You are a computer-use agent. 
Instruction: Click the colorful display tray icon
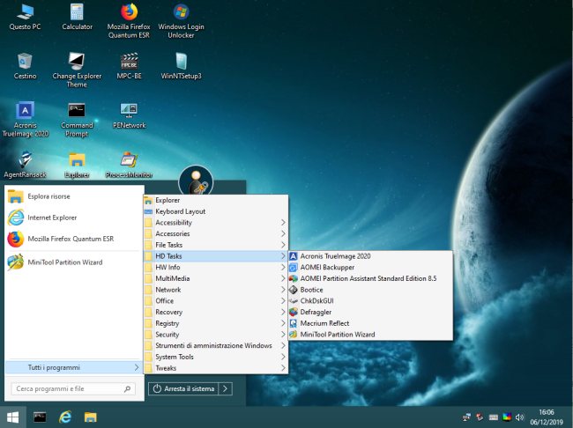click(x=507, y=417)
